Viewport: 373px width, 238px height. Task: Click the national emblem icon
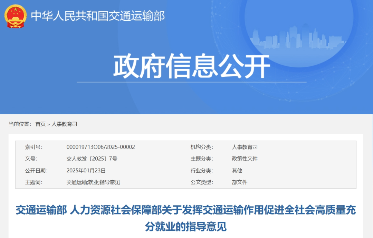15,16
